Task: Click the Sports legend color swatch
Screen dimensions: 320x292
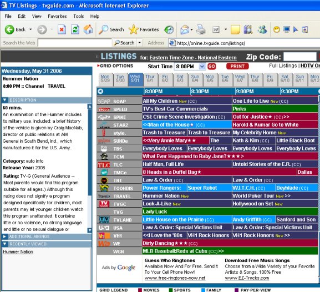Action: click(x=171, y=290)
